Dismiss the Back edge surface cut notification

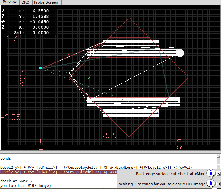(x=219, y=174)
